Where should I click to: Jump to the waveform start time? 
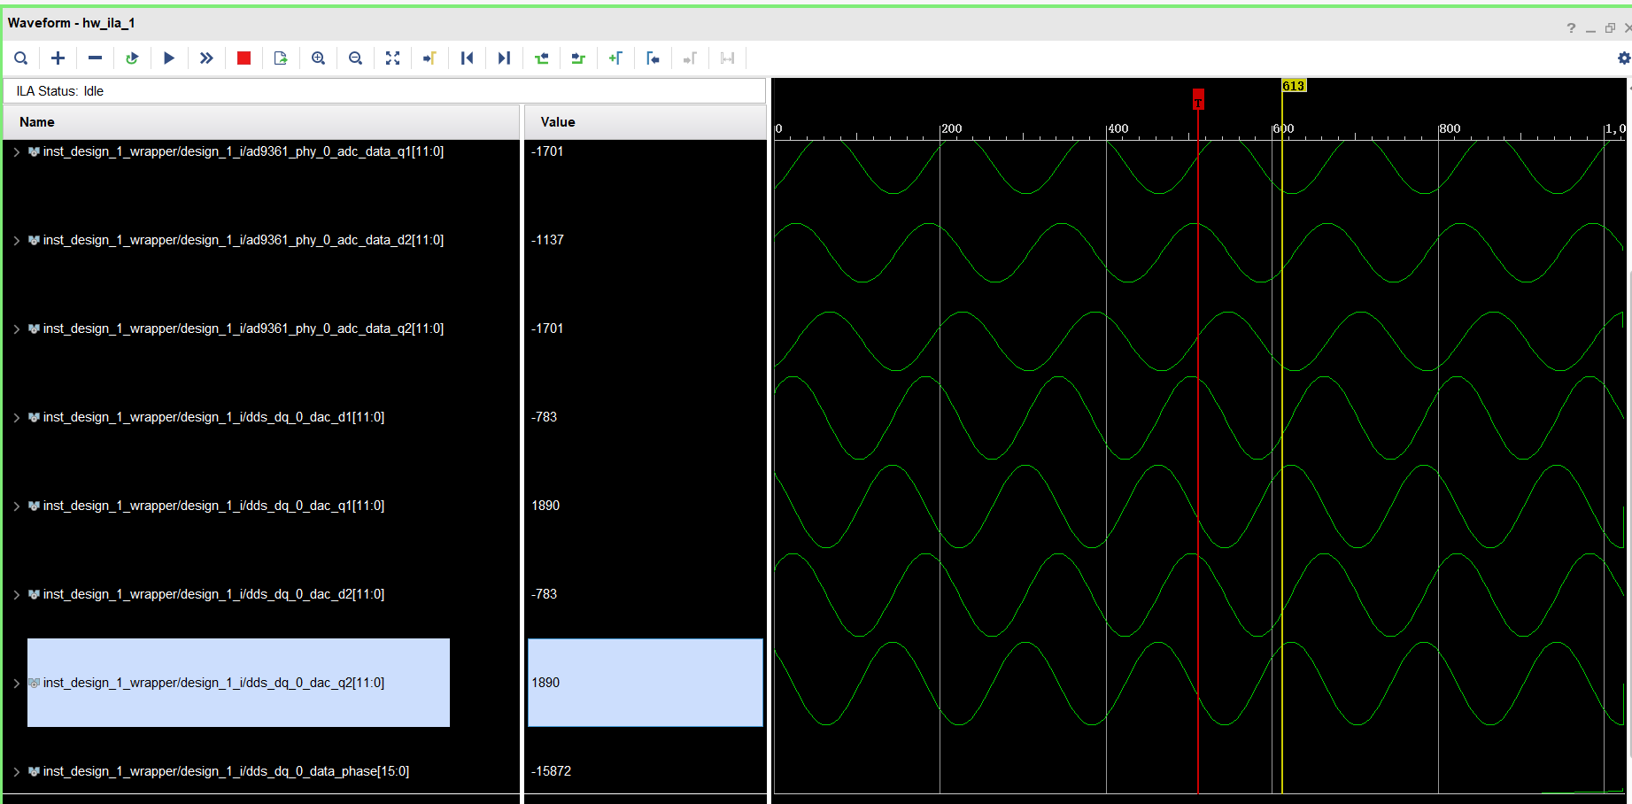coord(467,58)
